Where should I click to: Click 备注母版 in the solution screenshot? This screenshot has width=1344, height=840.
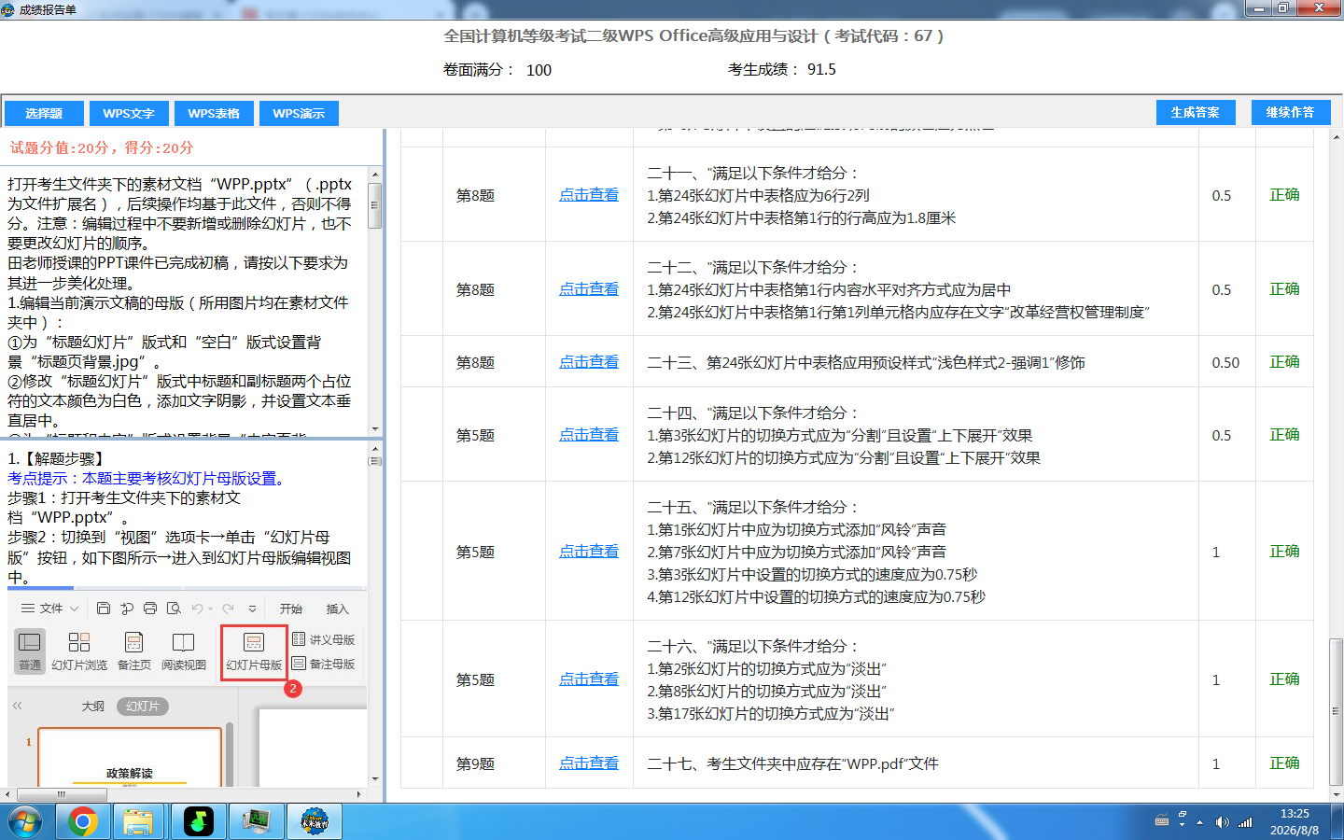(323, 664)
